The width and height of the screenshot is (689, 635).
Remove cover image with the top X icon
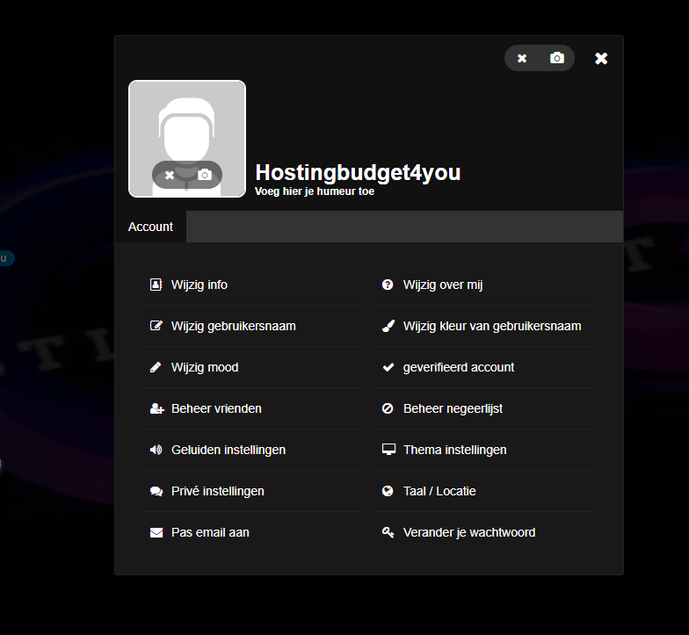pyautogui.click(x=522, y=58)
